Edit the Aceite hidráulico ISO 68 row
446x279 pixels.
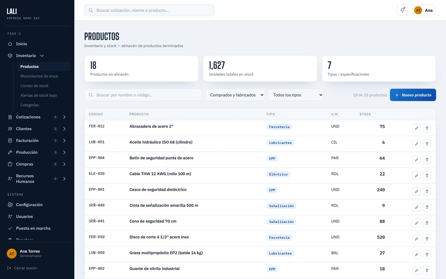coord(416,144)
